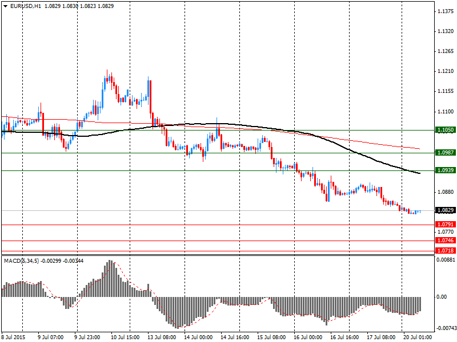This screenshot has width=457, height=342.
Task: Click the 17 Jul 08:00 time label
Action: [381, 337]
